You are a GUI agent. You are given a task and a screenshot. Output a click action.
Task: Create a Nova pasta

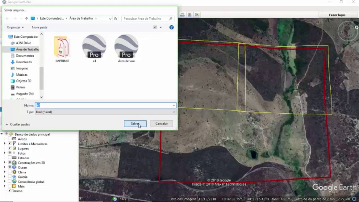pyautogui.click(x=40, y=27)
